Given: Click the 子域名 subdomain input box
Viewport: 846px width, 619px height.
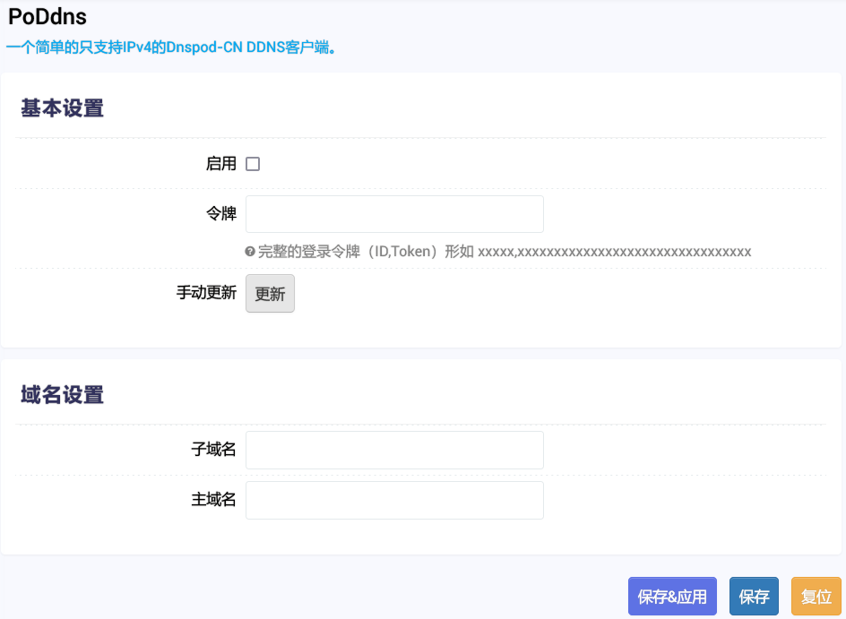Looking at the screenshot, I should [x=394, y=450].
